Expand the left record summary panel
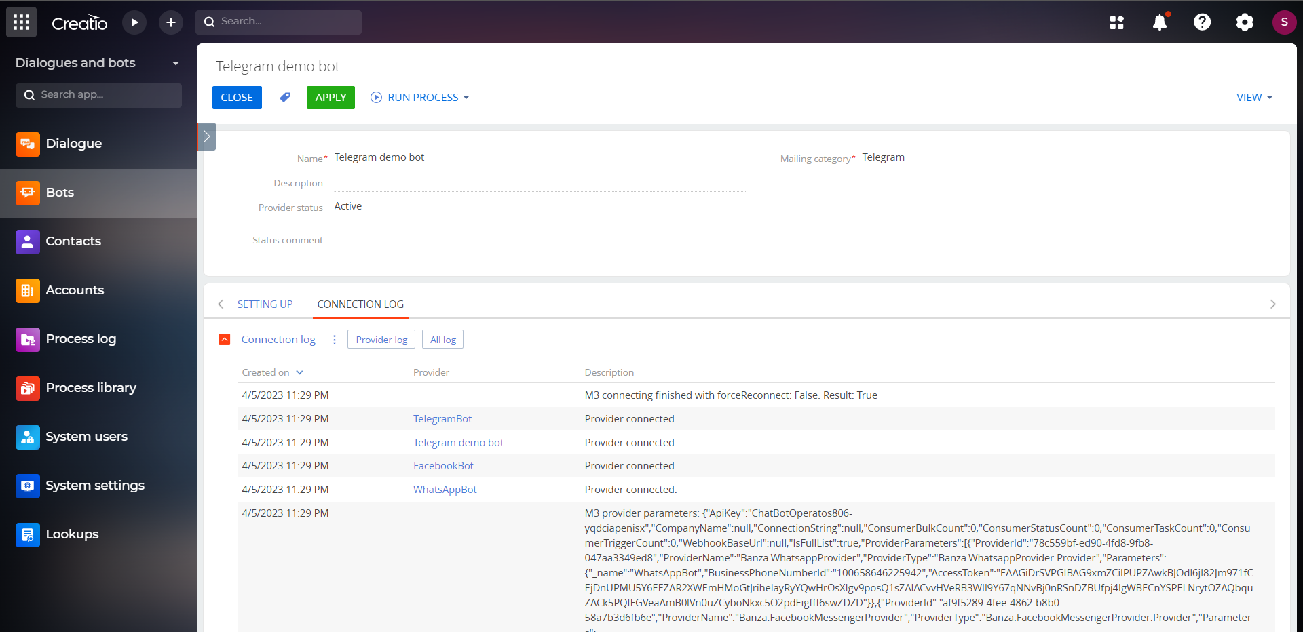Viewport: 1303px width, 632px height. tap(206, 136)
